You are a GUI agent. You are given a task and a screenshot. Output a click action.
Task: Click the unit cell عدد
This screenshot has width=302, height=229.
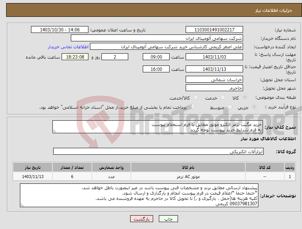(x=111, y=177)
